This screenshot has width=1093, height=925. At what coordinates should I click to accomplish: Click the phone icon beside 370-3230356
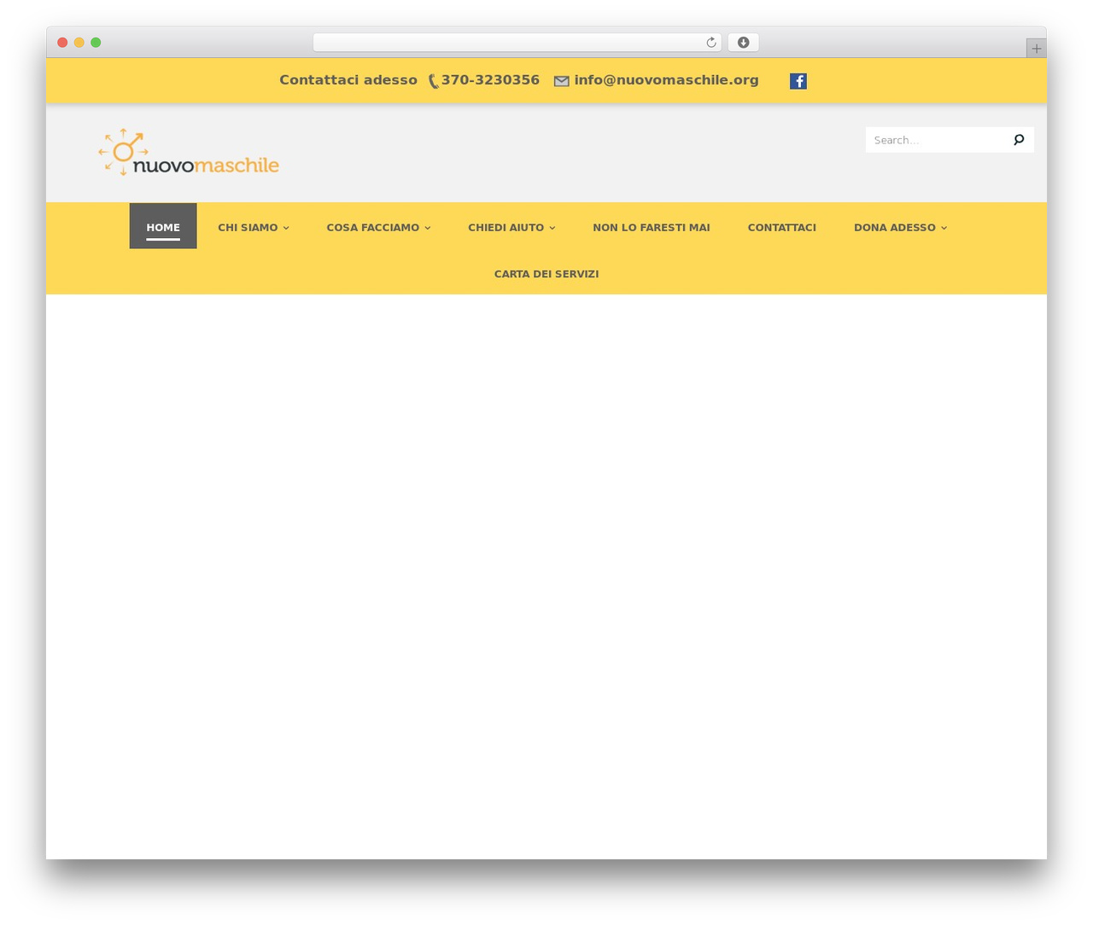[434, 81]
